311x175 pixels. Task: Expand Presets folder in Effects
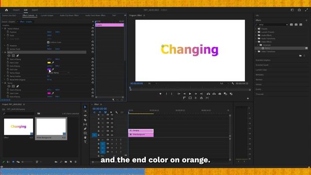(x=256, y=29)
